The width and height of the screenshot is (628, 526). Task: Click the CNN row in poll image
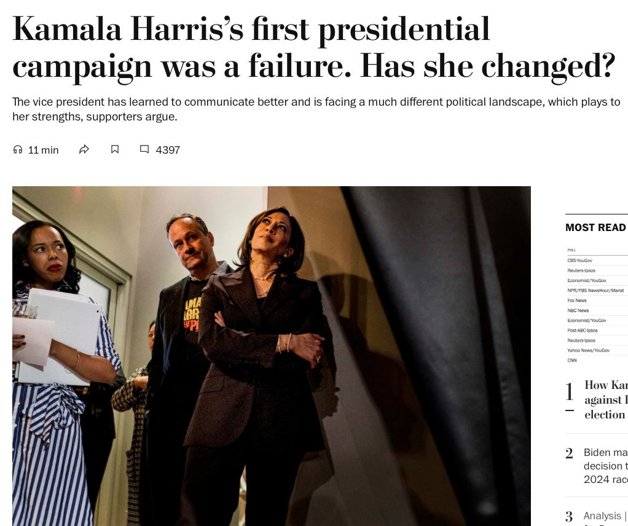point(572,360)
